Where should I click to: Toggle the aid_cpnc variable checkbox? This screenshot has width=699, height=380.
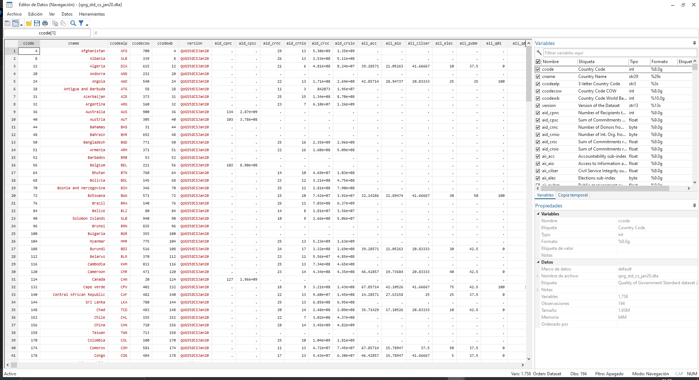click(x=538, y=113)
